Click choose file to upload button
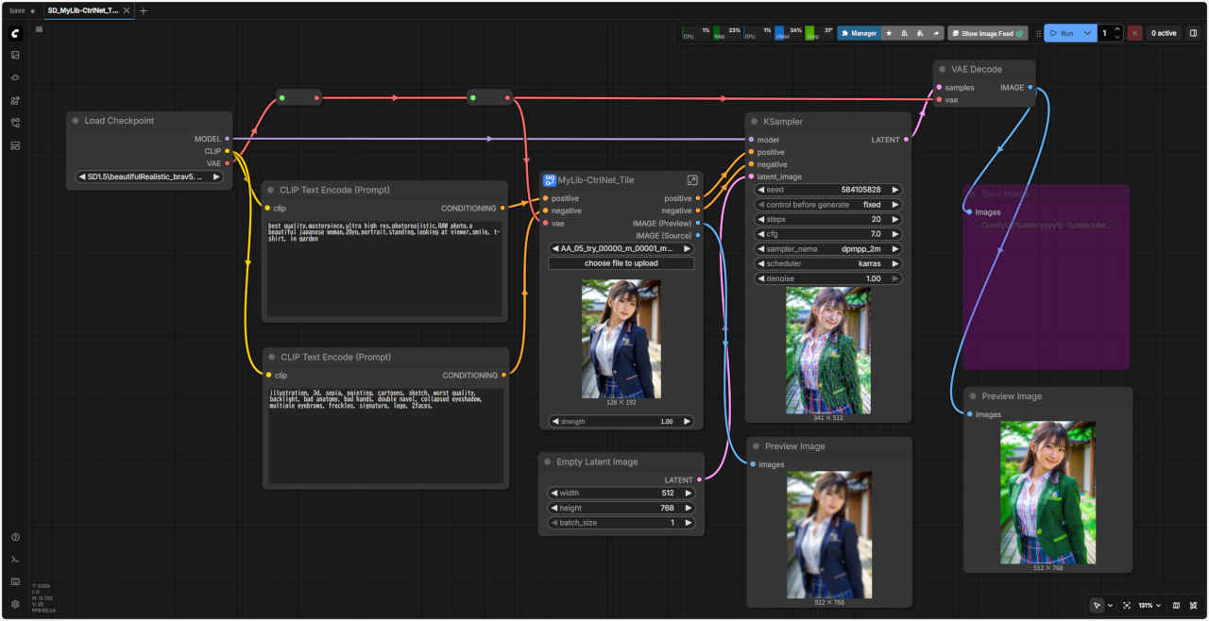Image resolution: width=1209 pixels, height=621 pixels. (621, 263)
